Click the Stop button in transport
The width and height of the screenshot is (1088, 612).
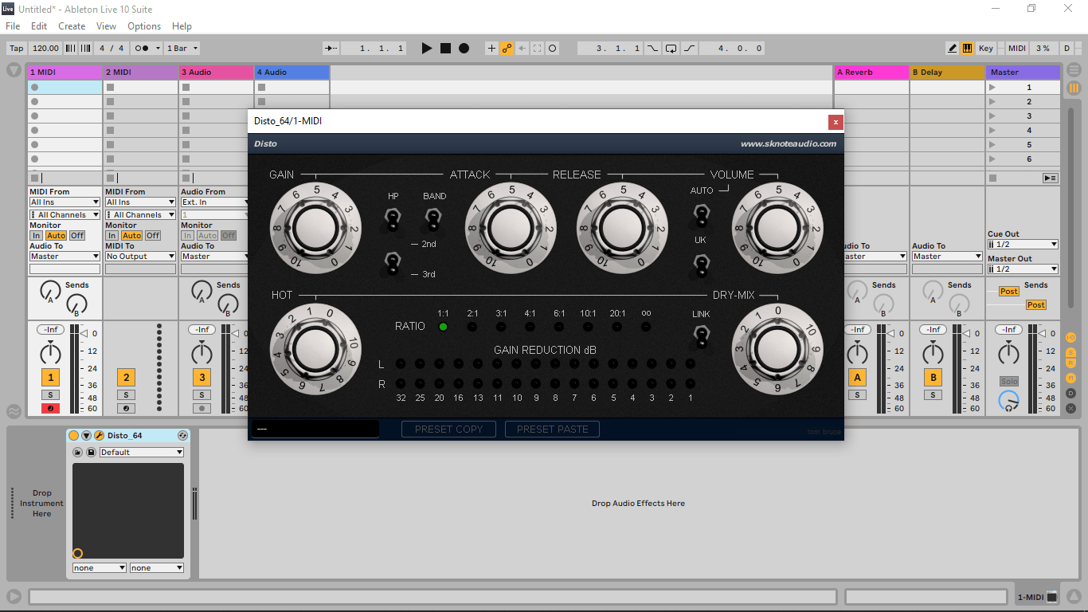[445, 49]
